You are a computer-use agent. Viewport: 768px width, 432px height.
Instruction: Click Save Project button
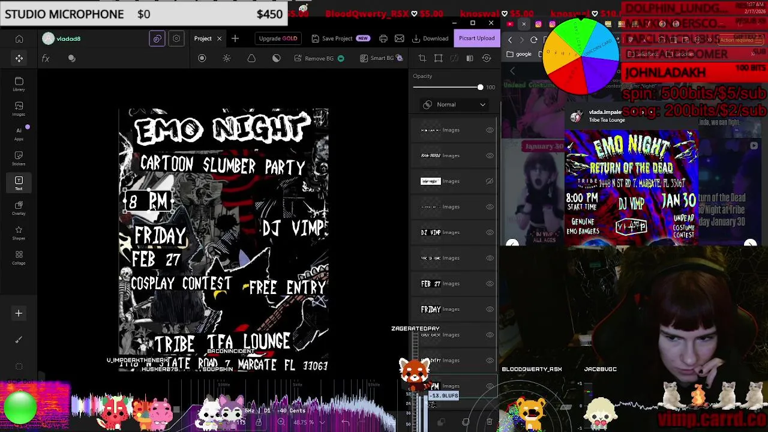(x=340, y=38)
